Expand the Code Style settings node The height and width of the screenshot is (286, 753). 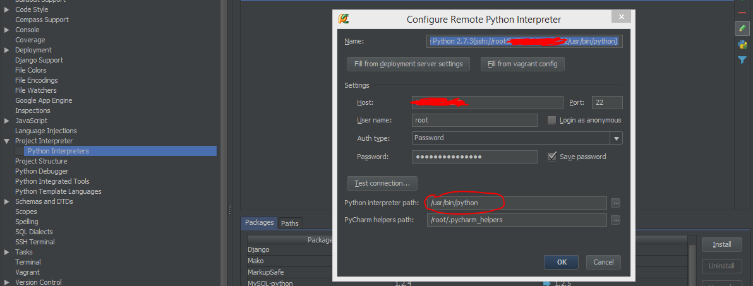7,9
